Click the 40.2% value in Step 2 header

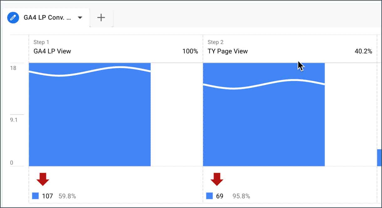tap(363, 51)
